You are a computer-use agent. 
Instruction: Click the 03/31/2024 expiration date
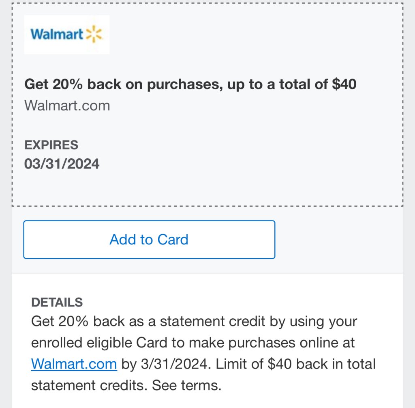pos(62,164)
